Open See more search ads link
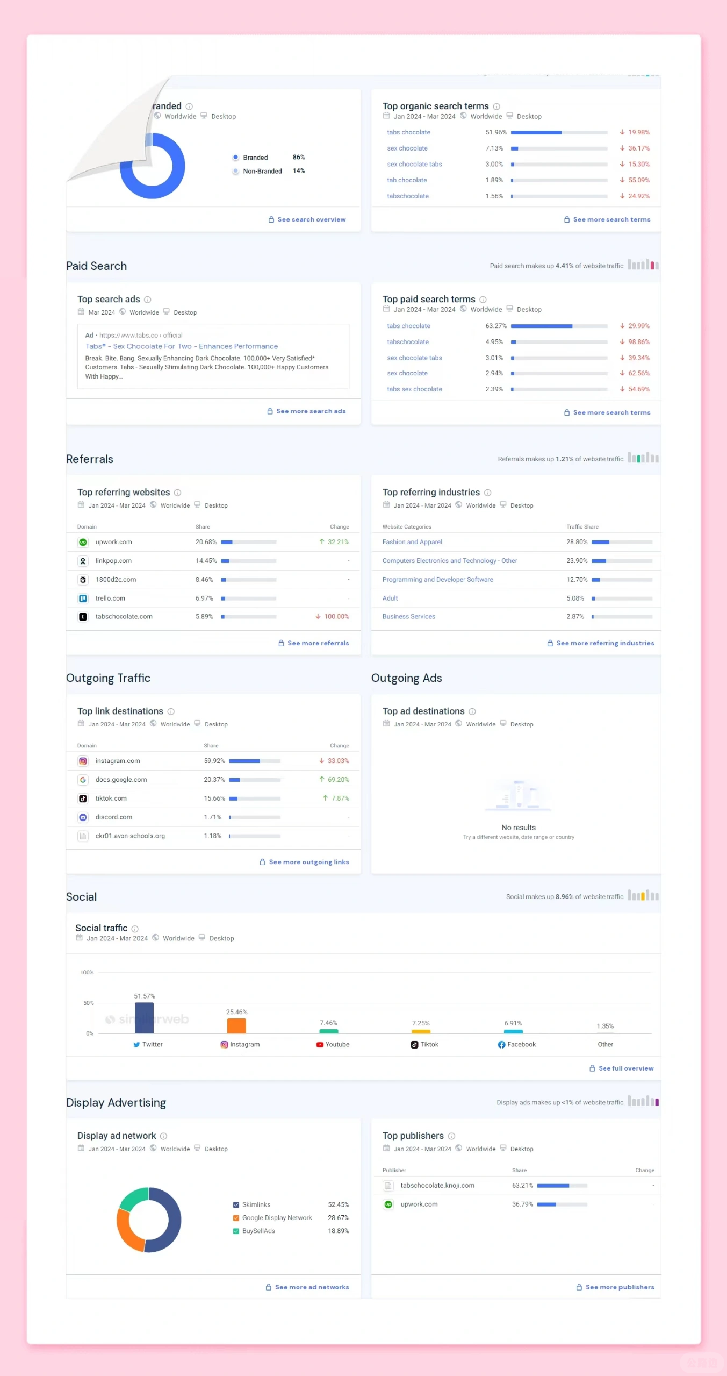The width and height of the screenshot is (727, 1376). [x=306, y=411]
